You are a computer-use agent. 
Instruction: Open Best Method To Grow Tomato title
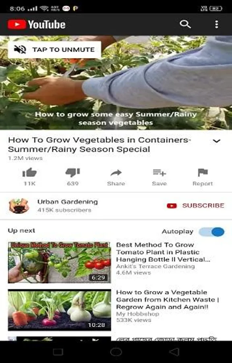[x=163, y=252]
